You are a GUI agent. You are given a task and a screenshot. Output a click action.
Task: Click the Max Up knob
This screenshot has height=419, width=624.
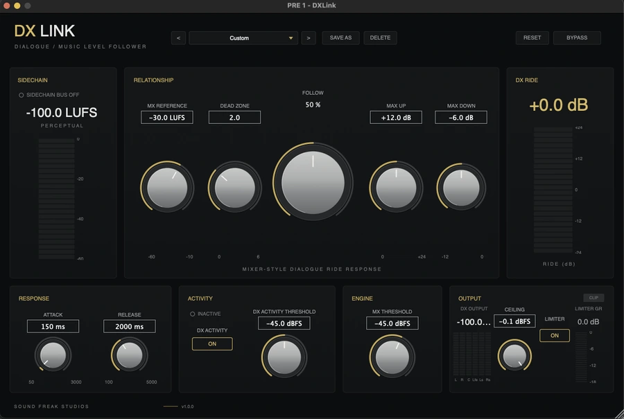click(x=396, y=187)
